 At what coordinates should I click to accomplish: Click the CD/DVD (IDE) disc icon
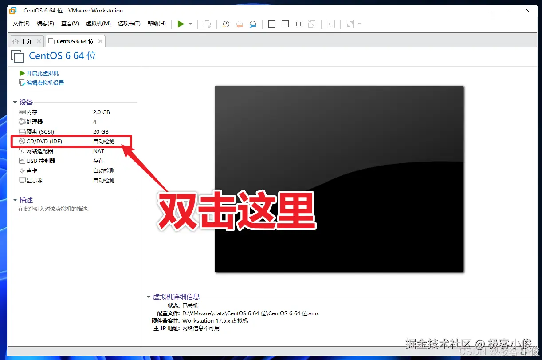22,142
